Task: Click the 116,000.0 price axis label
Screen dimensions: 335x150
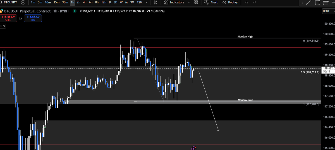Action: [329, 137]
